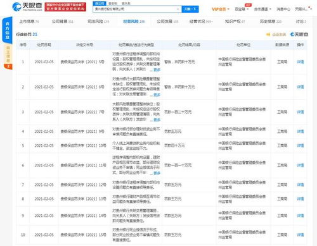Click document number 〔2021〕14号 in row 9
Viewport: 317px width, 246px height.
[83, 216]
